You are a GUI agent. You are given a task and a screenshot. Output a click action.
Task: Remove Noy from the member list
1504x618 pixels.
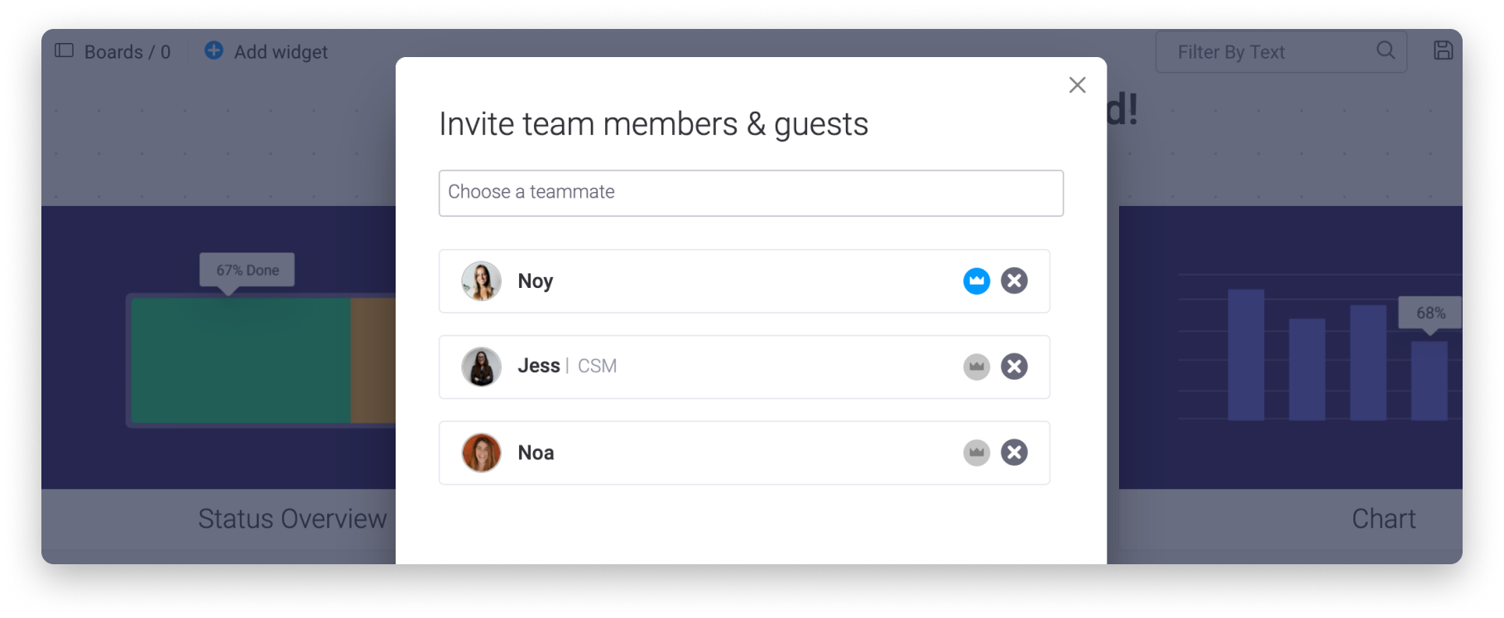[x=1014, y=281]
